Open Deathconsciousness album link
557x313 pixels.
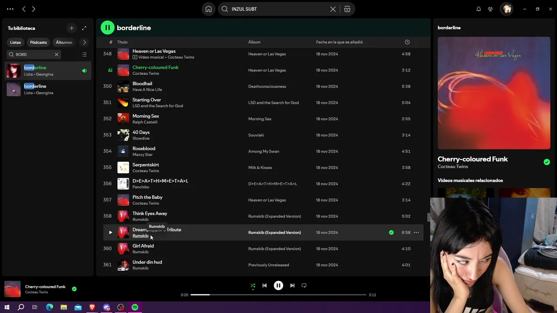coord(267,87)
